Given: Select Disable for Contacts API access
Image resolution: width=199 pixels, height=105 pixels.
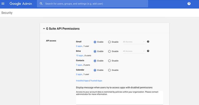Looking at the screenshot, I should click(x=109, y=61).
